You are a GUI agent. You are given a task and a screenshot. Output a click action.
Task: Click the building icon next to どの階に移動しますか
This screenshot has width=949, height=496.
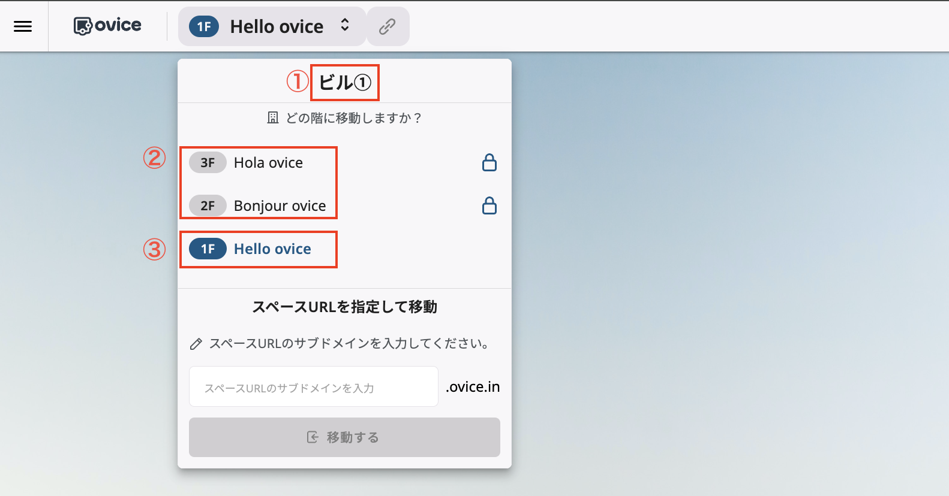(x=273, y=117)
